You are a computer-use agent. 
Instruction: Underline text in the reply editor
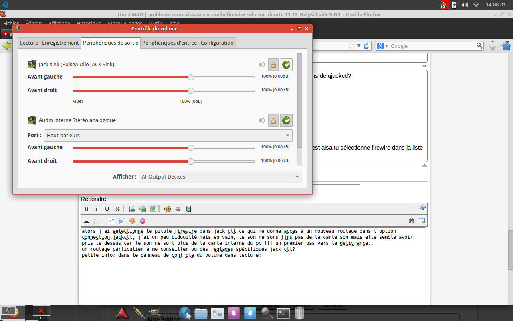pyautogui.click(x=107, y=209)
